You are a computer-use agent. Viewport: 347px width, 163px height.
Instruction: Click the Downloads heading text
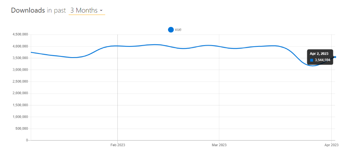(28, 10)
